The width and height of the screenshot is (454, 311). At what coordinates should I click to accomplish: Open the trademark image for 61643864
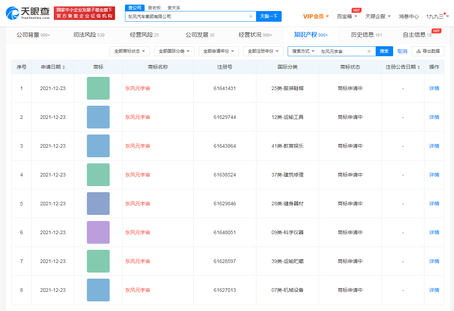[x=98, y=146]
